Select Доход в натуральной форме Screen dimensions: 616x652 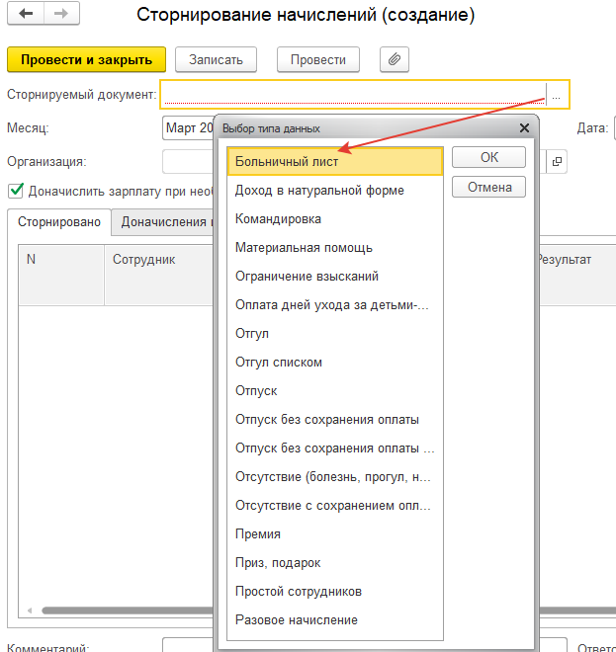point(335,191)
